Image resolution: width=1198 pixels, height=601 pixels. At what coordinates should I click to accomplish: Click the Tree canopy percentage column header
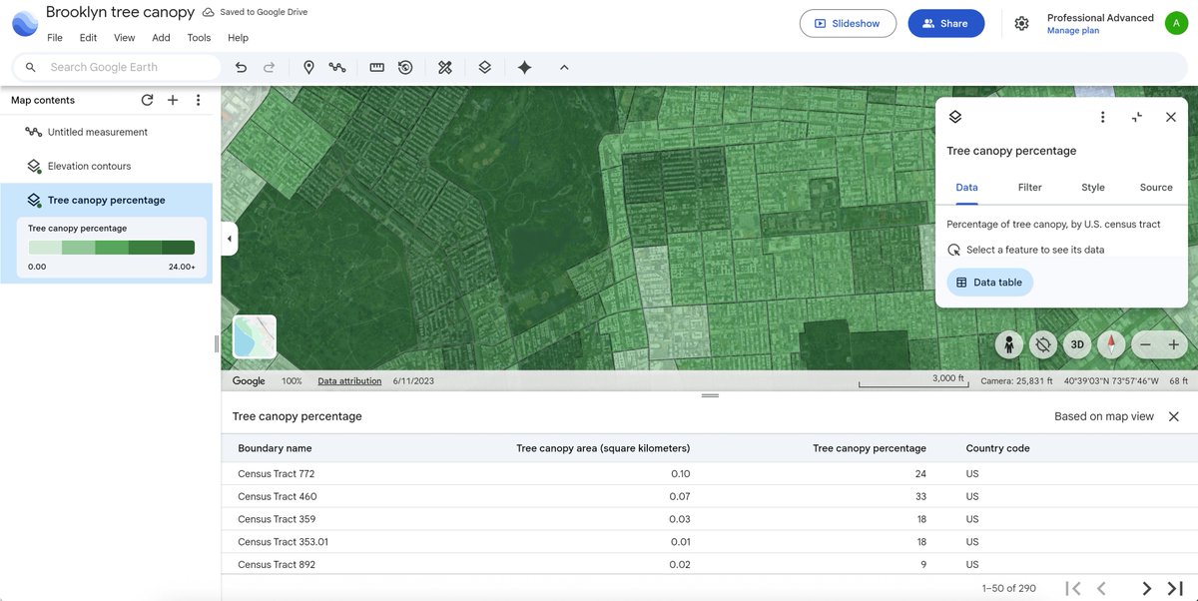[x=870, y=448]
